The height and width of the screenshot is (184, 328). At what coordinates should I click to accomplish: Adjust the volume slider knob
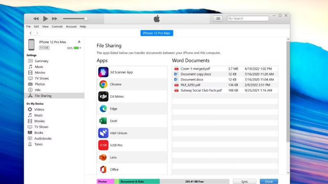click(86, 18)
